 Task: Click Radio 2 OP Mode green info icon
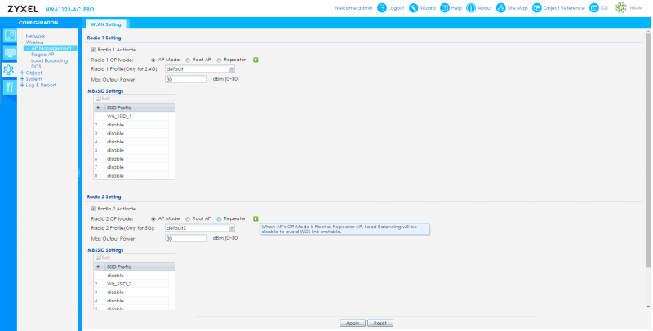(255, 218)
